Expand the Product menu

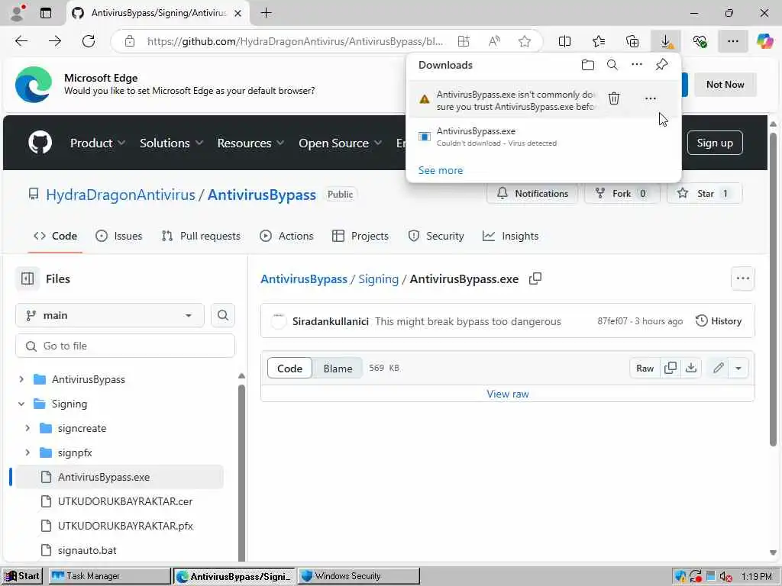pos(97,143)
